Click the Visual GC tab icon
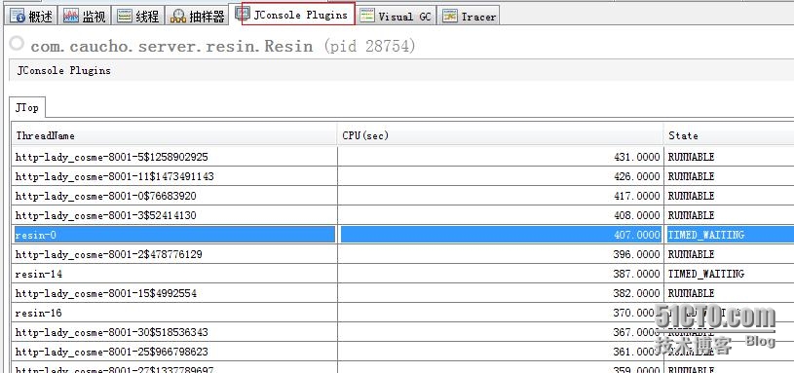Image resolution: width=794 pixels, height=373 pixels. [x=366, y=17]
